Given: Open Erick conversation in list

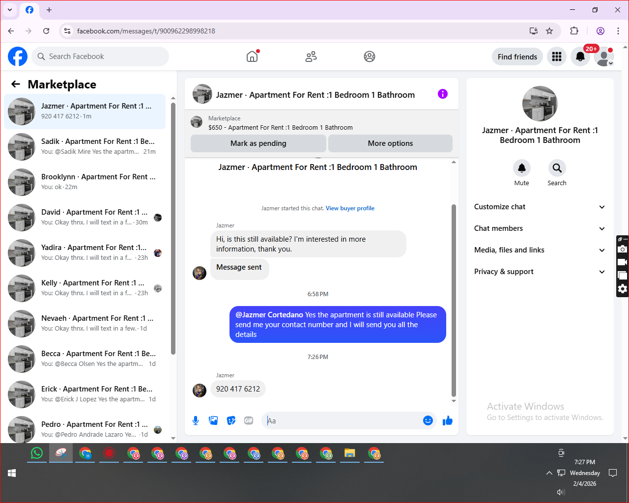Looking at the screenshot, I should (x=85, y=394).
